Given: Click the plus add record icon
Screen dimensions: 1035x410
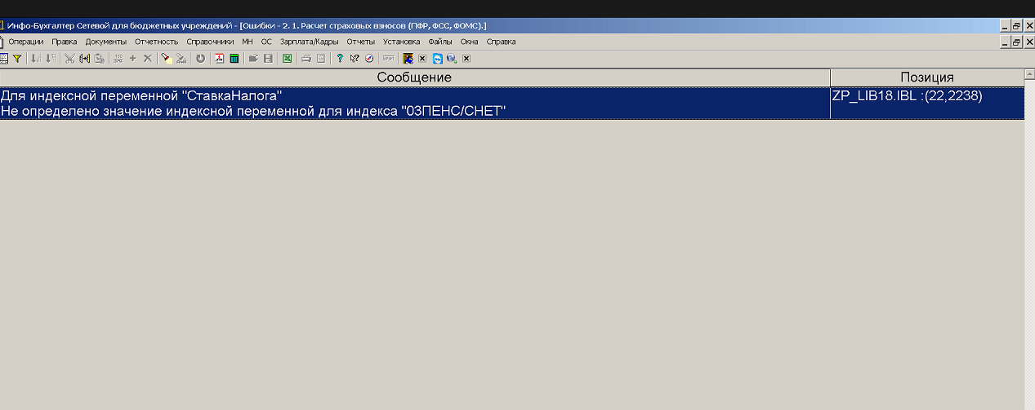Looking at the screenshot, I should pos(132,59).
